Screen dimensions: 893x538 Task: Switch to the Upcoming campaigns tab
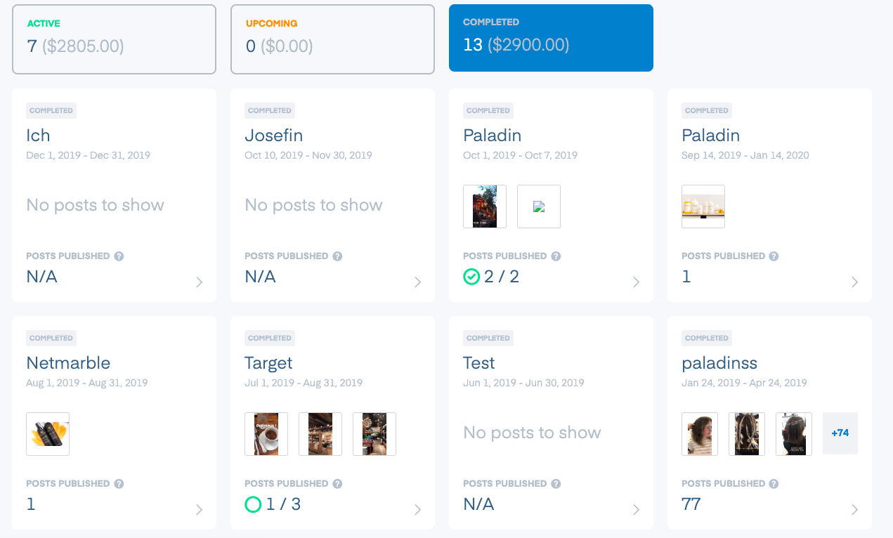point(332,39)
